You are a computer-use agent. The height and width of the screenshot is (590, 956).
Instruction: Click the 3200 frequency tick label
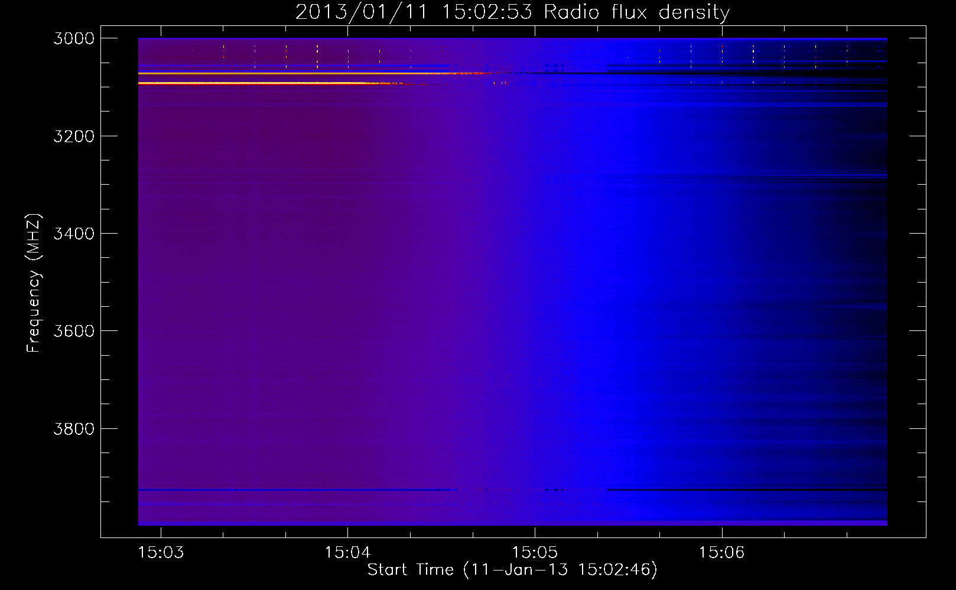click(x=74, y=136)
